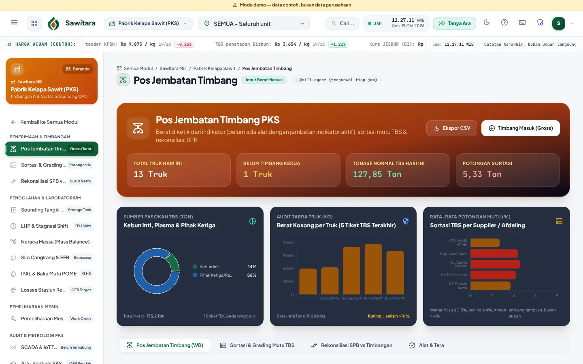Open the user avatar S menu
The image size is (583, 364).
pos(559,23)
